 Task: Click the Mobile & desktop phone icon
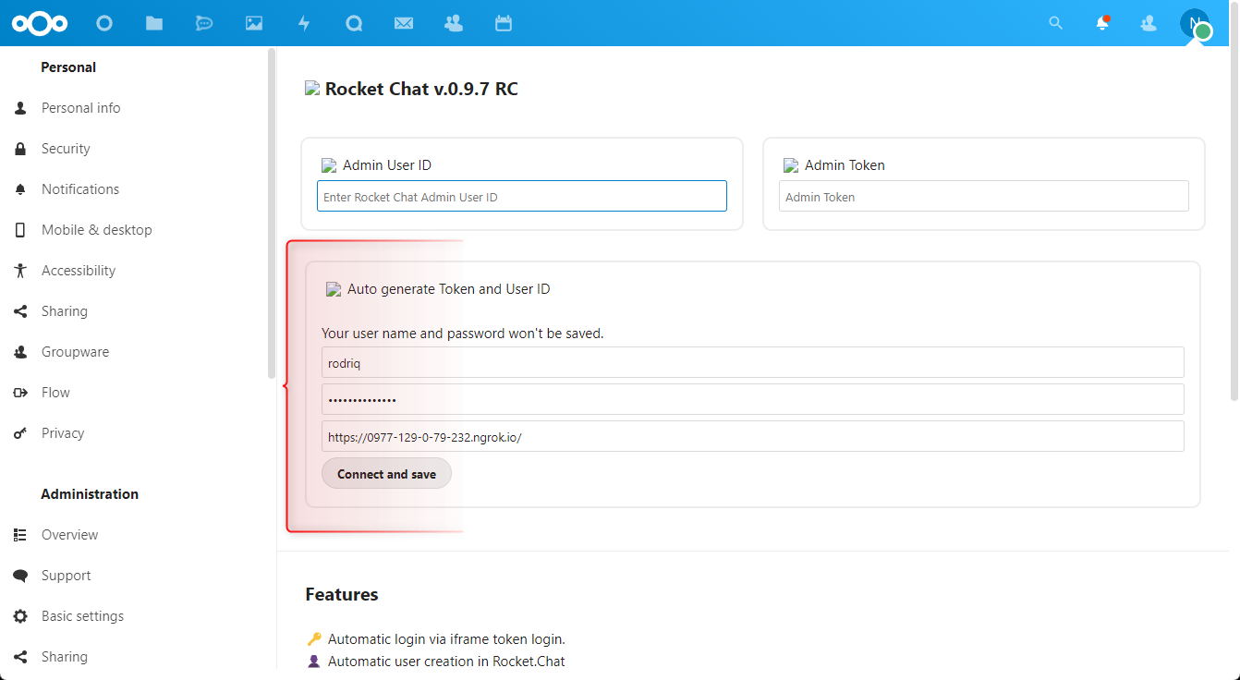20,230
